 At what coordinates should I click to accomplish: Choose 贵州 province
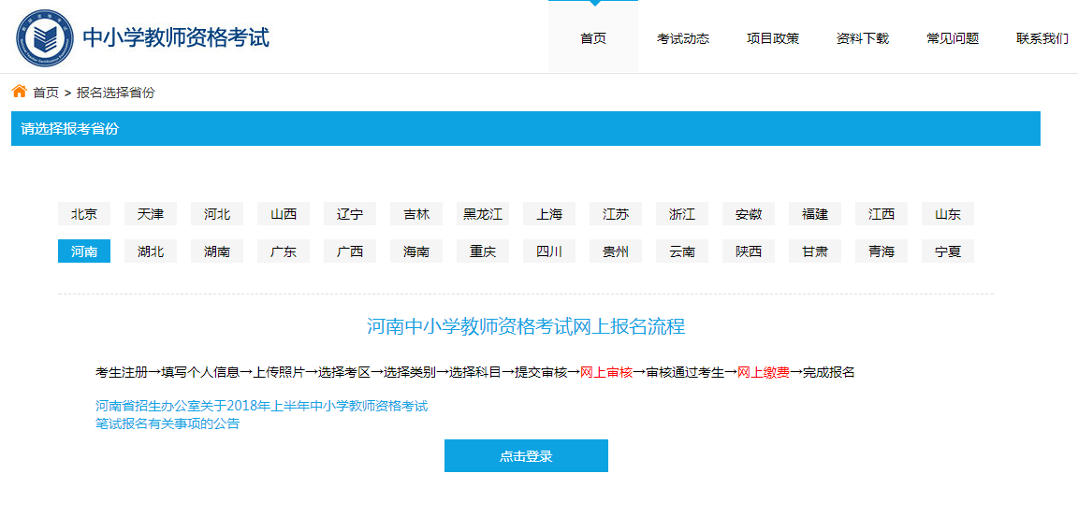pyautogui.click(x=616, y=251)
